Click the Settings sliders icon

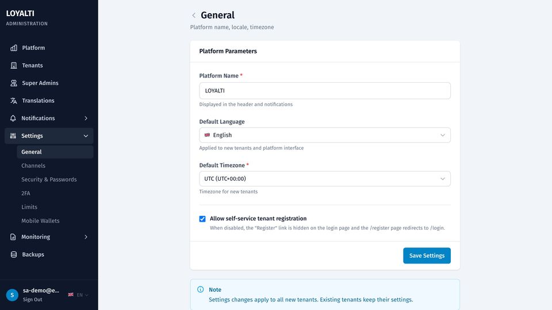click(x=13, y=135)
